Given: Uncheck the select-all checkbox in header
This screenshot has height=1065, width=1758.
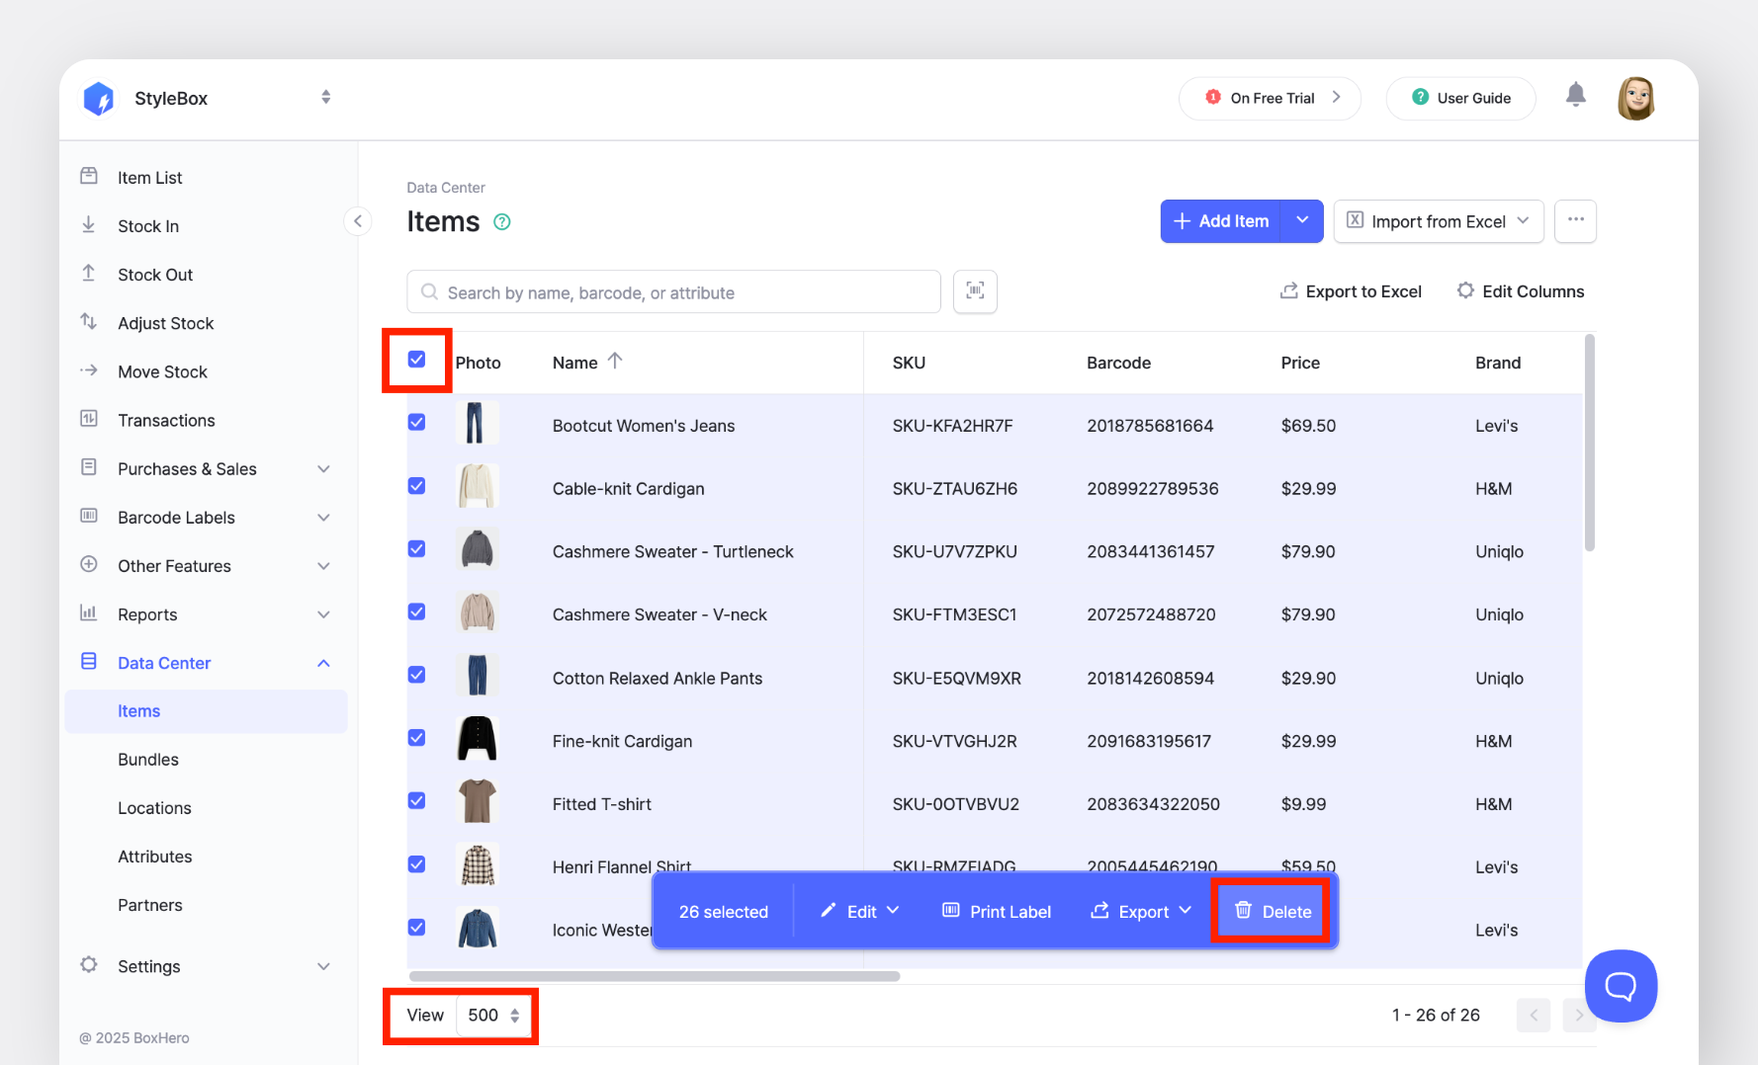Looking at the screenshot, I should 417,360.
